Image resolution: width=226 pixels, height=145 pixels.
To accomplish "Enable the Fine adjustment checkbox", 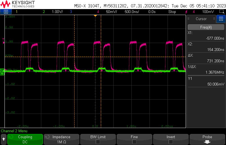I will coord(134,142).
